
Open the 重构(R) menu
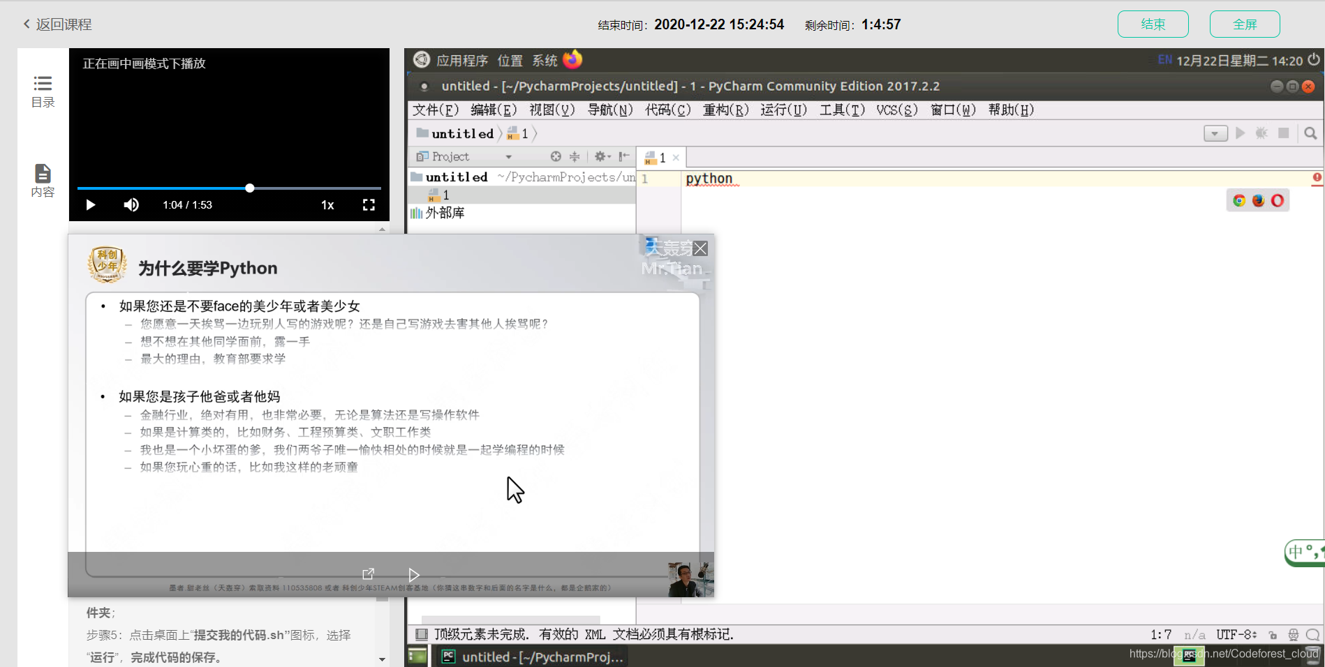[x=725, y=110]
